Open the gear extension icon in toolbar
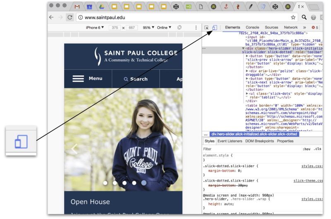Screen dimensions: 331x219 314,17
